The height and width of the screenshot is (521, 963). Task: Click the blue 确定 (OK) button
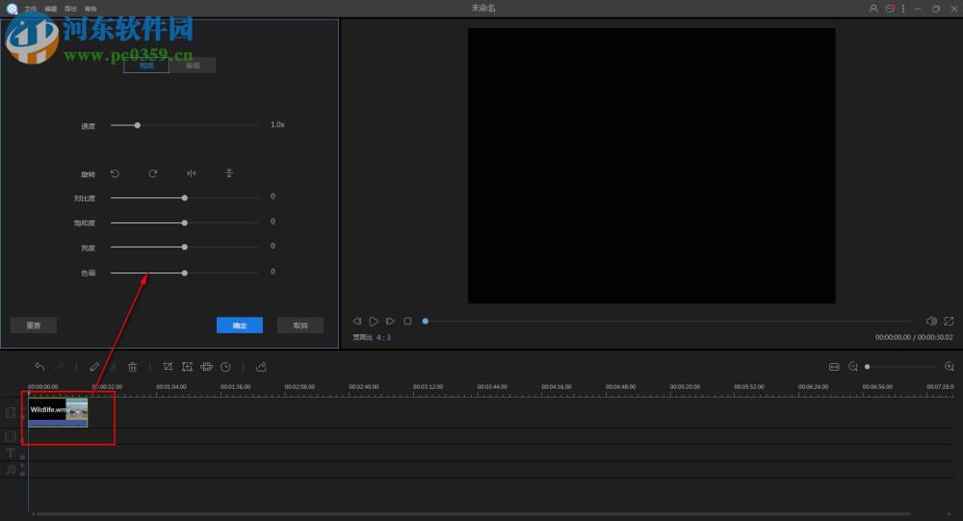[240, 326]
